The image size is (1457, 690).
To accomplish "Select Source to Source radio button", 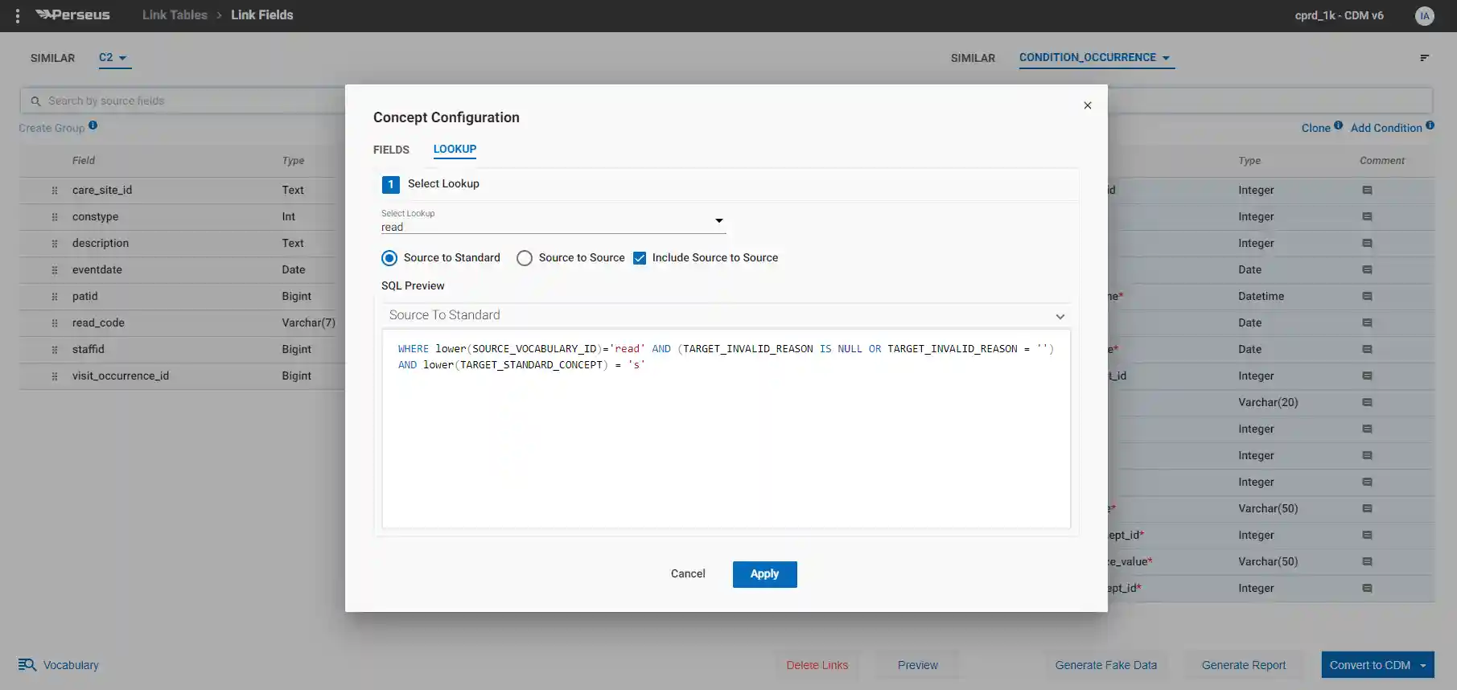I will click(x=525, y=258).
